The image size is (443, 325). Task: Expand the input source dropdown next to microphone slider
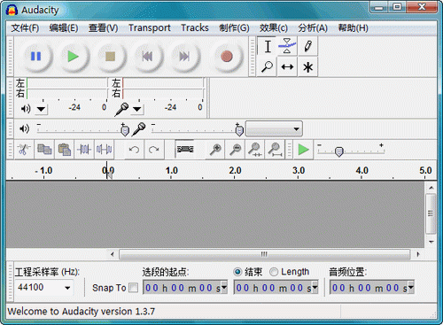point(274,129)
